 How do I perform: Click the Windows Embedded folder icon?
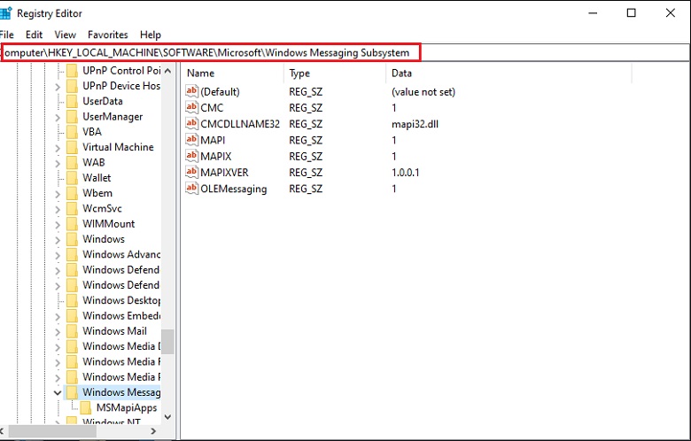click(72, 316)
